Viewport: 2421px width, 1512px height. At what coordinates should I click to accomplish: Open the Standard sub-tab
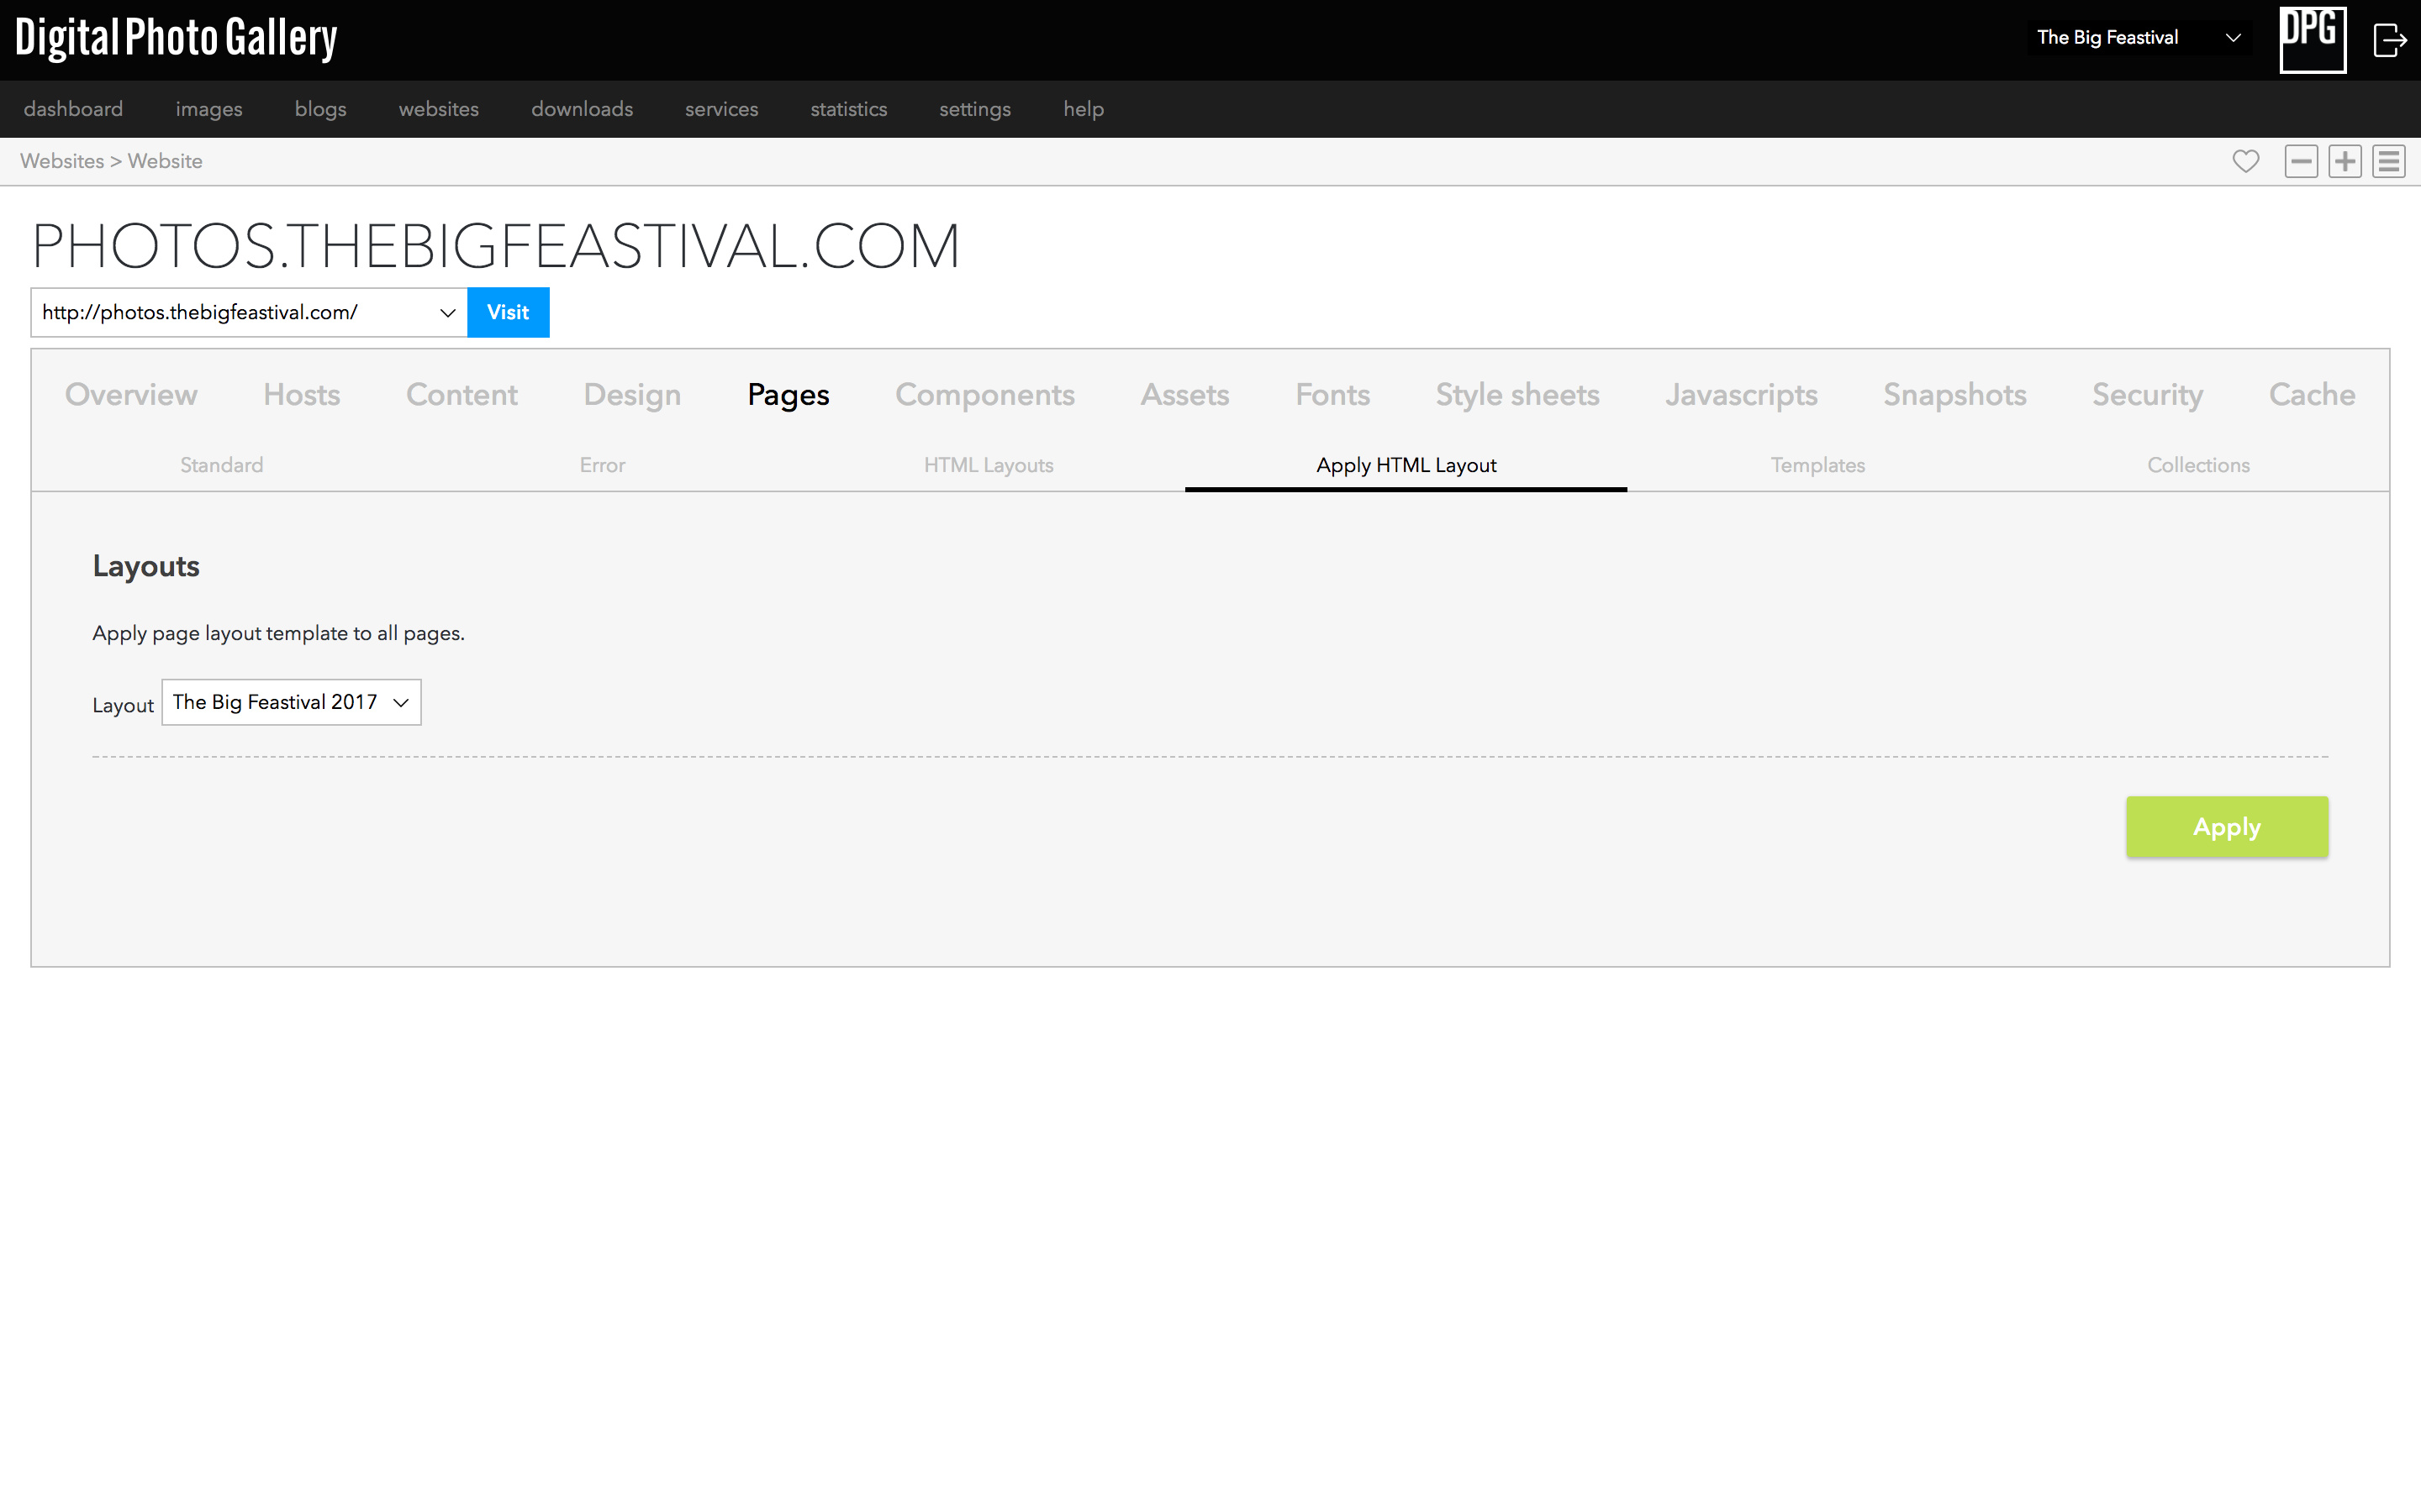coord(222,465)
